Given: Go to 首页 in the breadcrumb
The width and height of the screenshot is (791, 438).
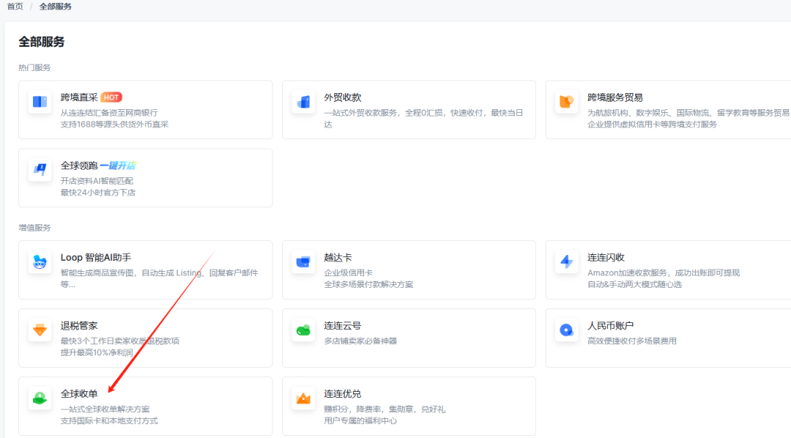Looking at the screenshot, I should click(15, 7).
